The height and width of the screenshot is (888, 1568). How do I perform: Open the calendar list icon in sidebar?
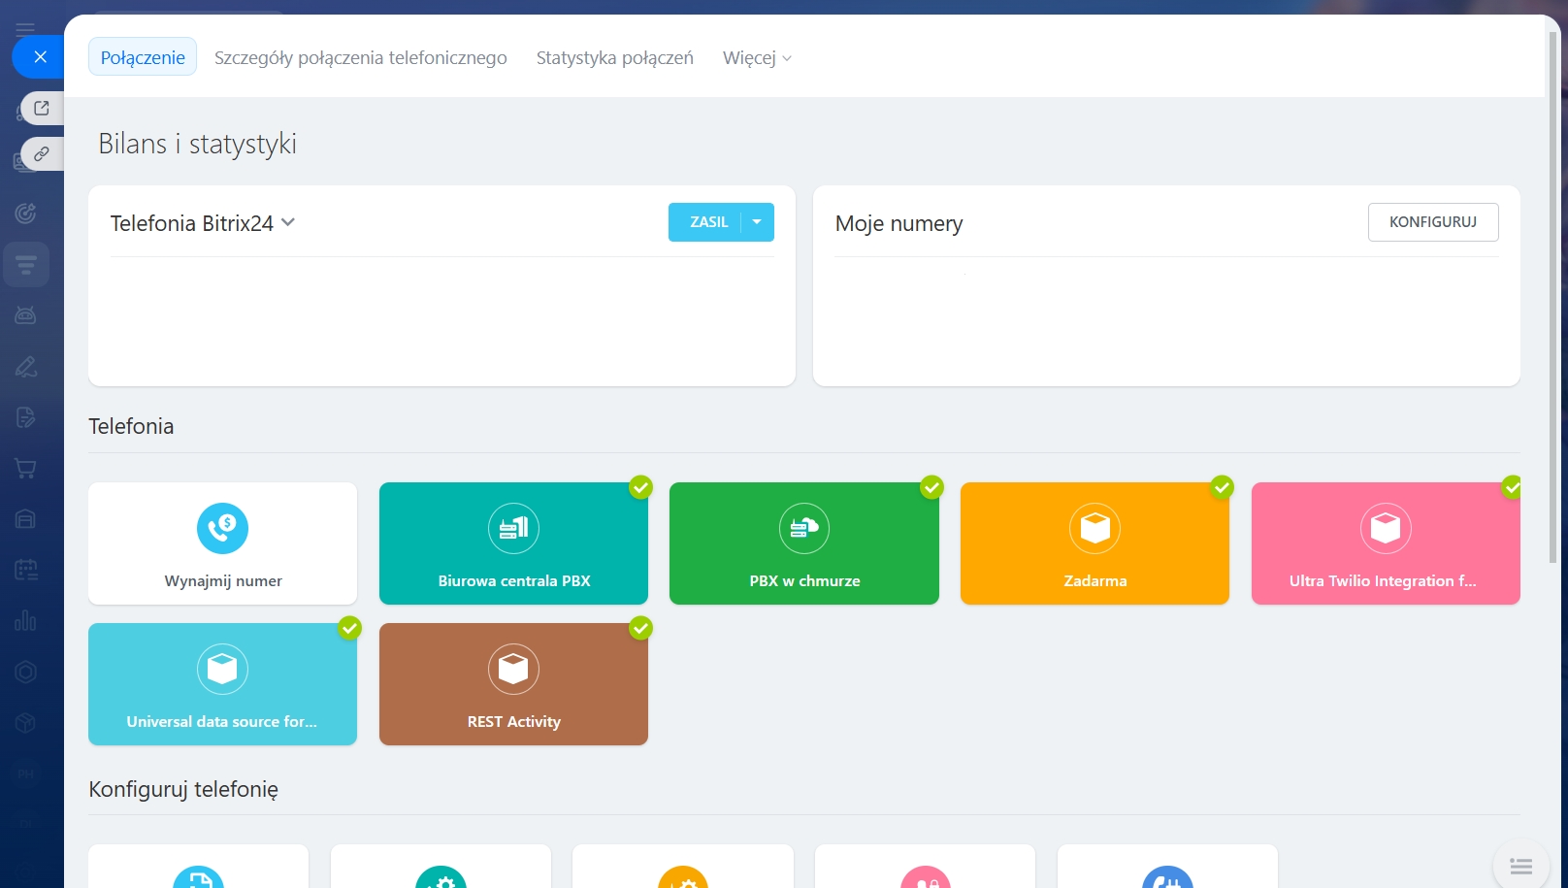pos(26,570)
